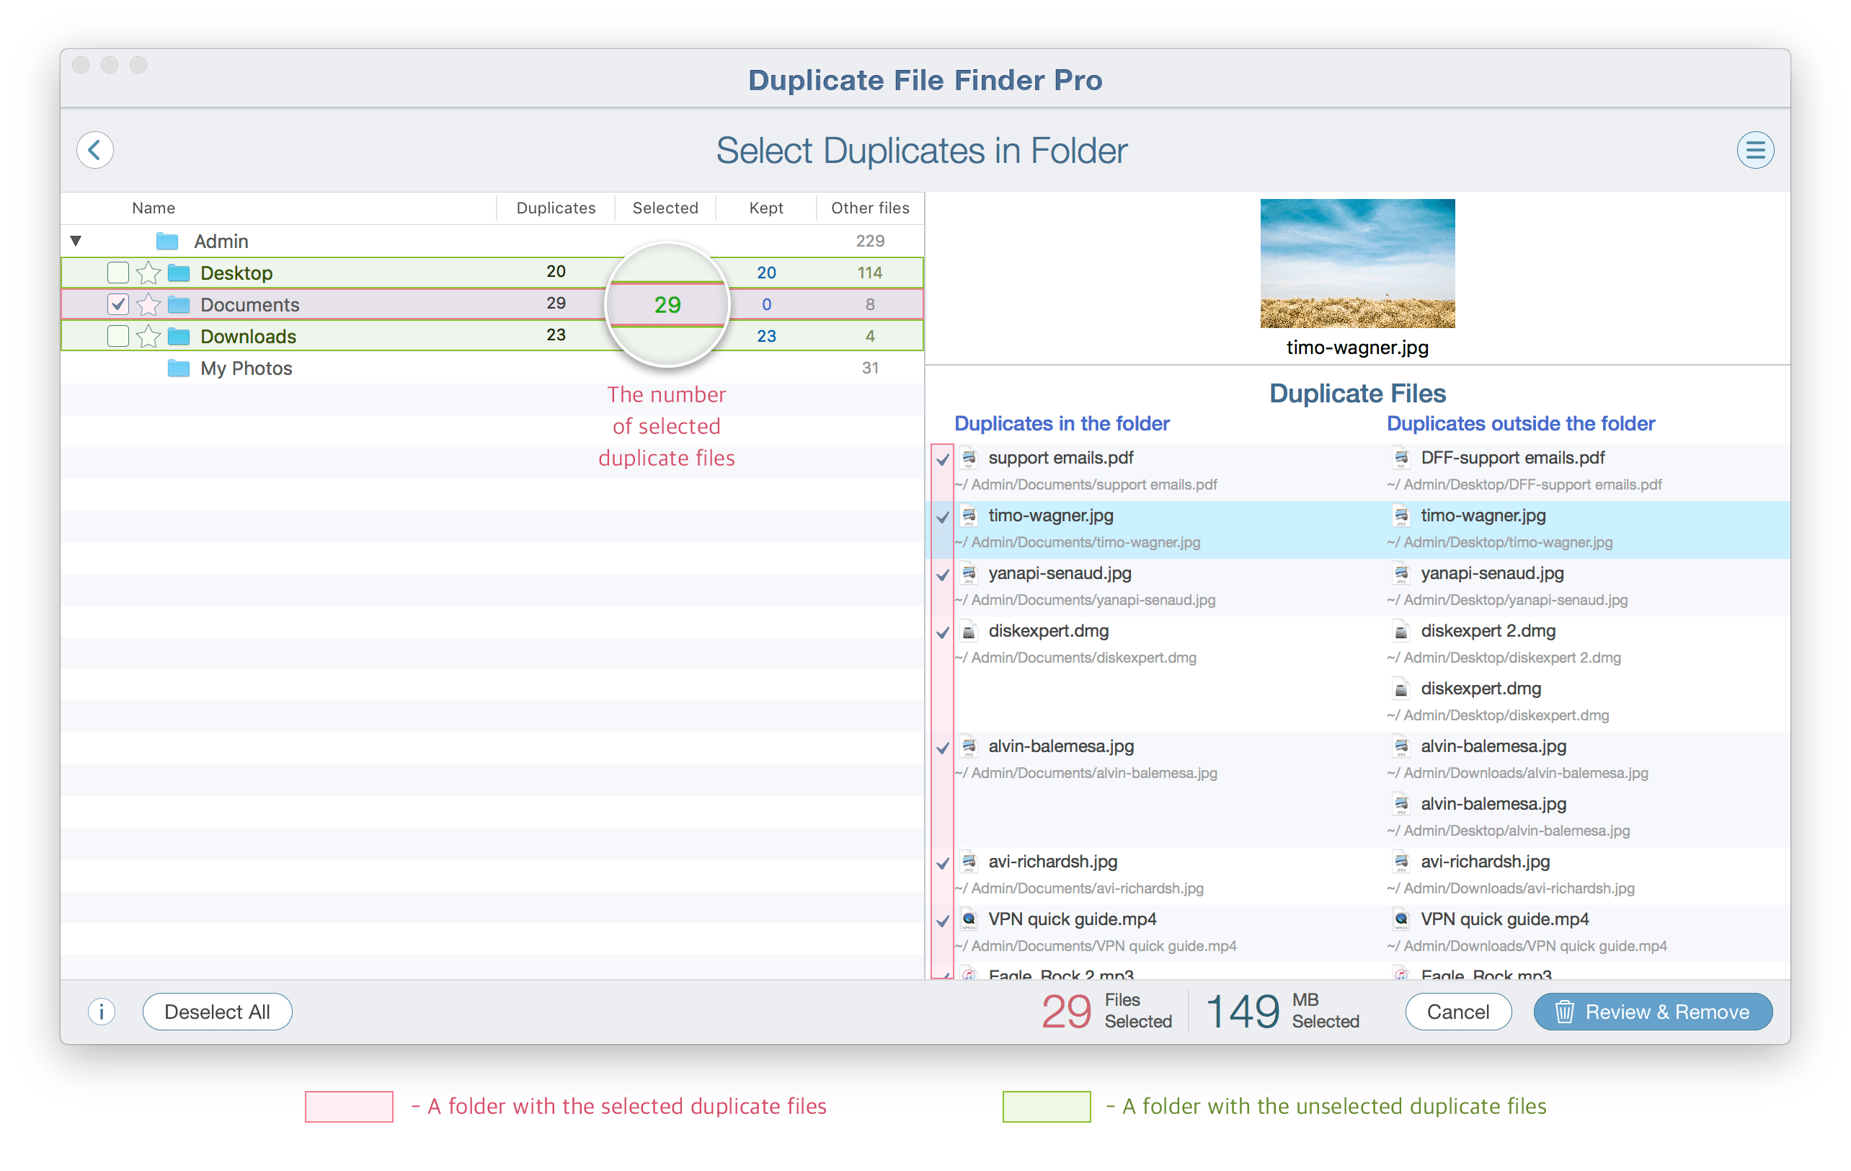Click the back navigation arrow icon
This screenshot has height=1171, width=1851.
(96, 149)
